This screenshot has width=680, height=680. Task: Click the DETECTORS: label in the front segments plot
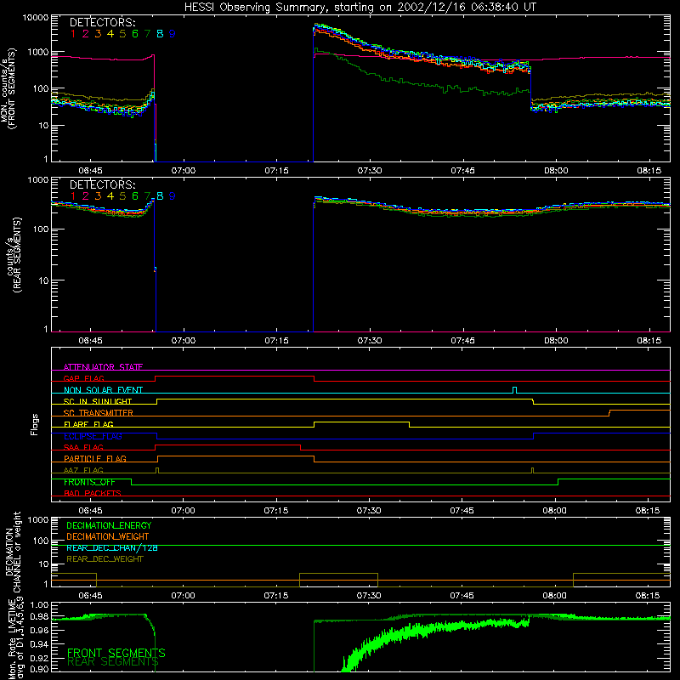[102, 22]
